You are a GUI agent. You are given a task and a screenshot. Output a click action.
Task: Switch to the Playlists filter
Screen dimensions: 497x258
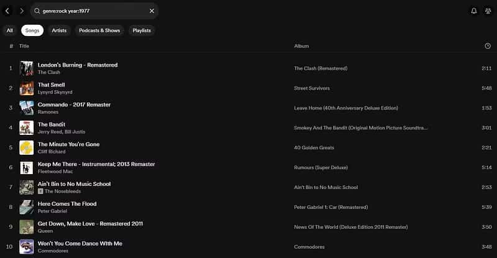(x=142, y=30)
